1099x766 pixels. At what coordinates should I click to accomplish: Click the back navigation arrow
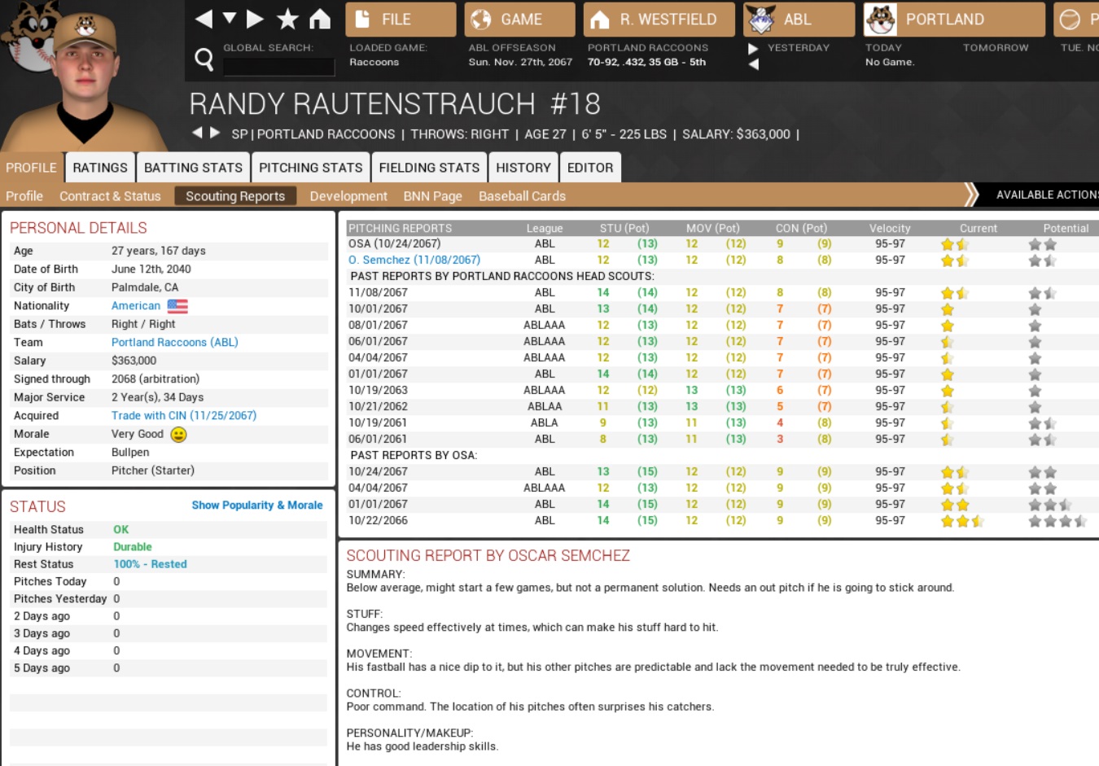pyautogui.click(x=204, y=19)
